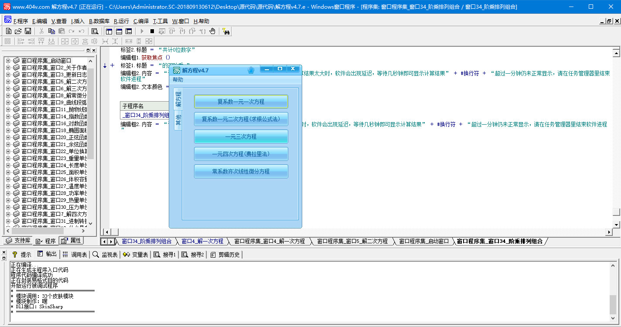This screenshot has height=327, width=621.
Task: Click the 复系数一元一次方程 button
Action: click(x=241, y=102)
